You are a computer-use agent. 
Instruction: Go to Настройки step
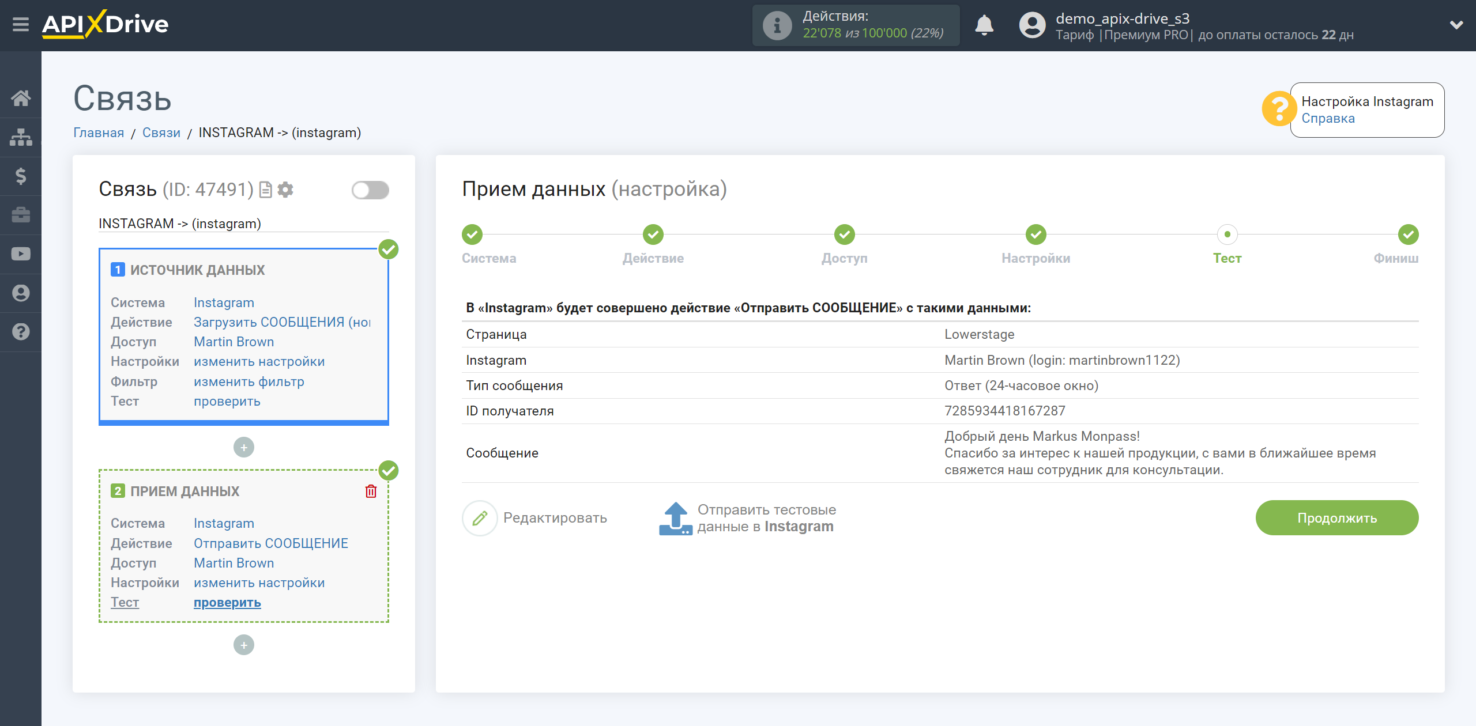(1036, 235)
